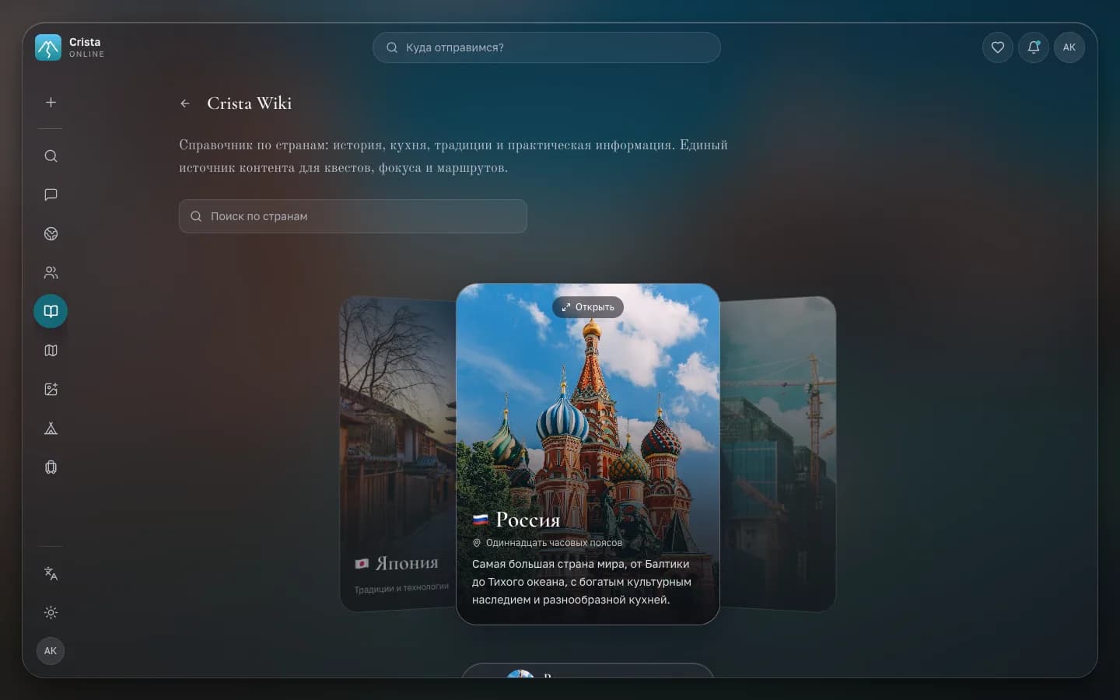This screenshot has height=700, width=1120.
Task: Open the AK profile avatar top right
Action: 1069,47
